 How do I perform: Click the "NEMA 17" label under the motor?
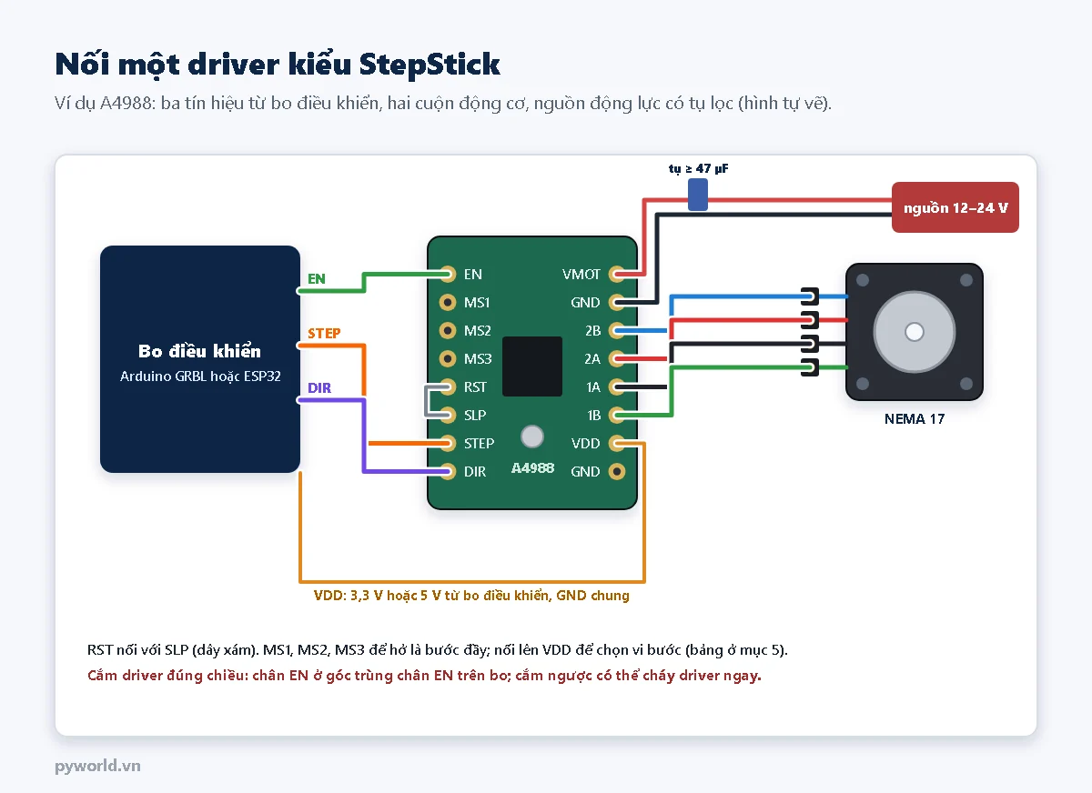[915, 419]
